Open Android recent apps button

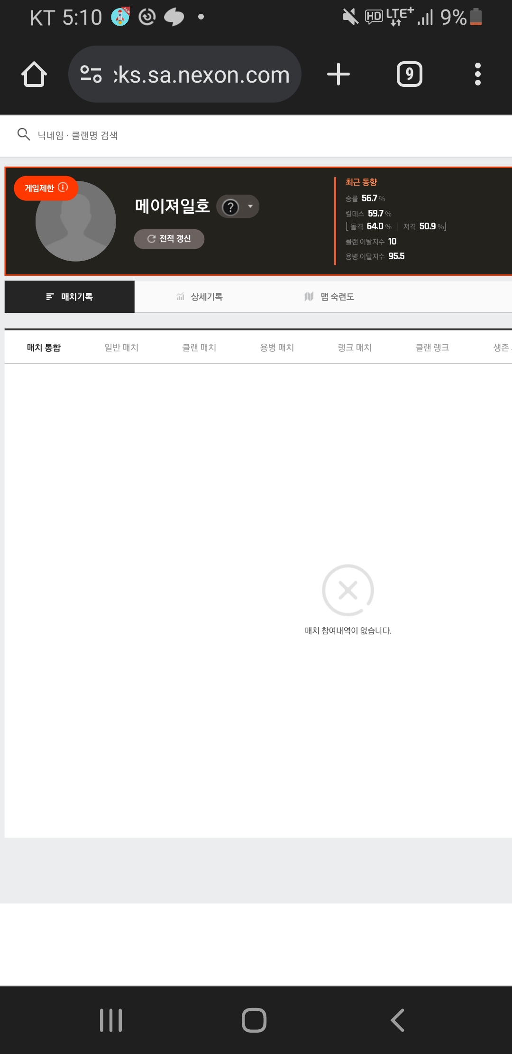tap(111, 1020)
